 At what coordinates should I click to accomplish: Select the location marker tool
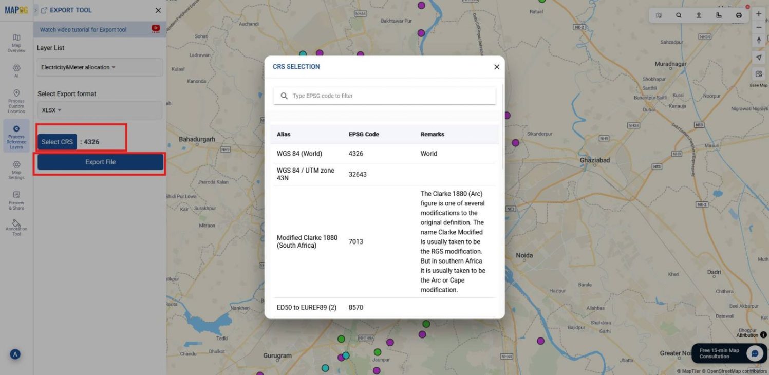coord(699,15)
